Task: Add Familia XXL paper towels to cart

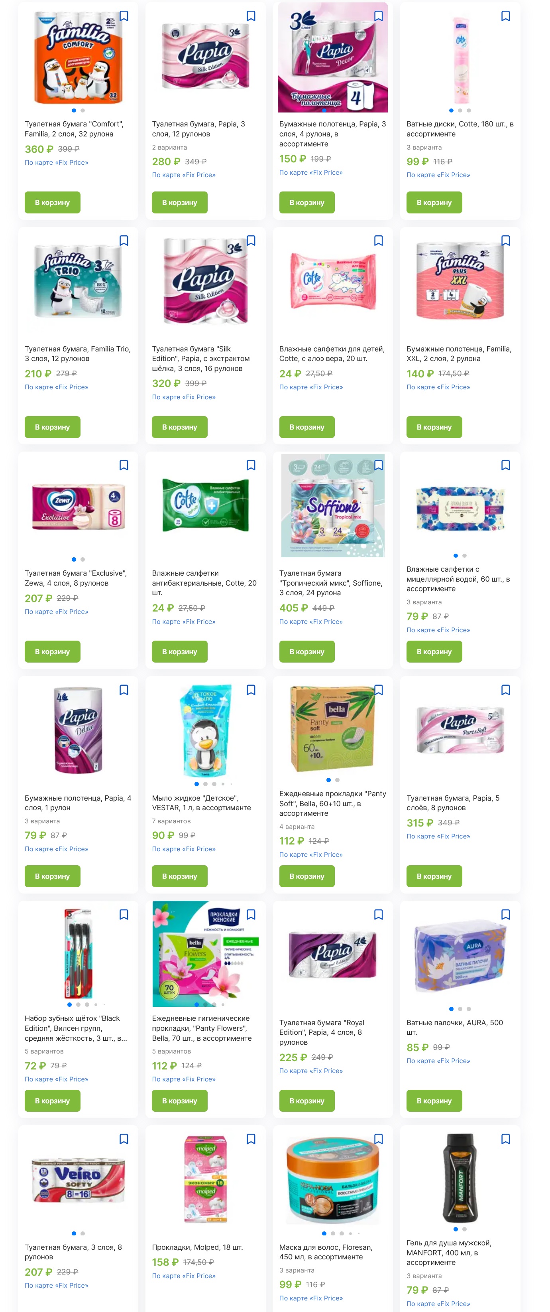Action: click(x=434, y=427)
